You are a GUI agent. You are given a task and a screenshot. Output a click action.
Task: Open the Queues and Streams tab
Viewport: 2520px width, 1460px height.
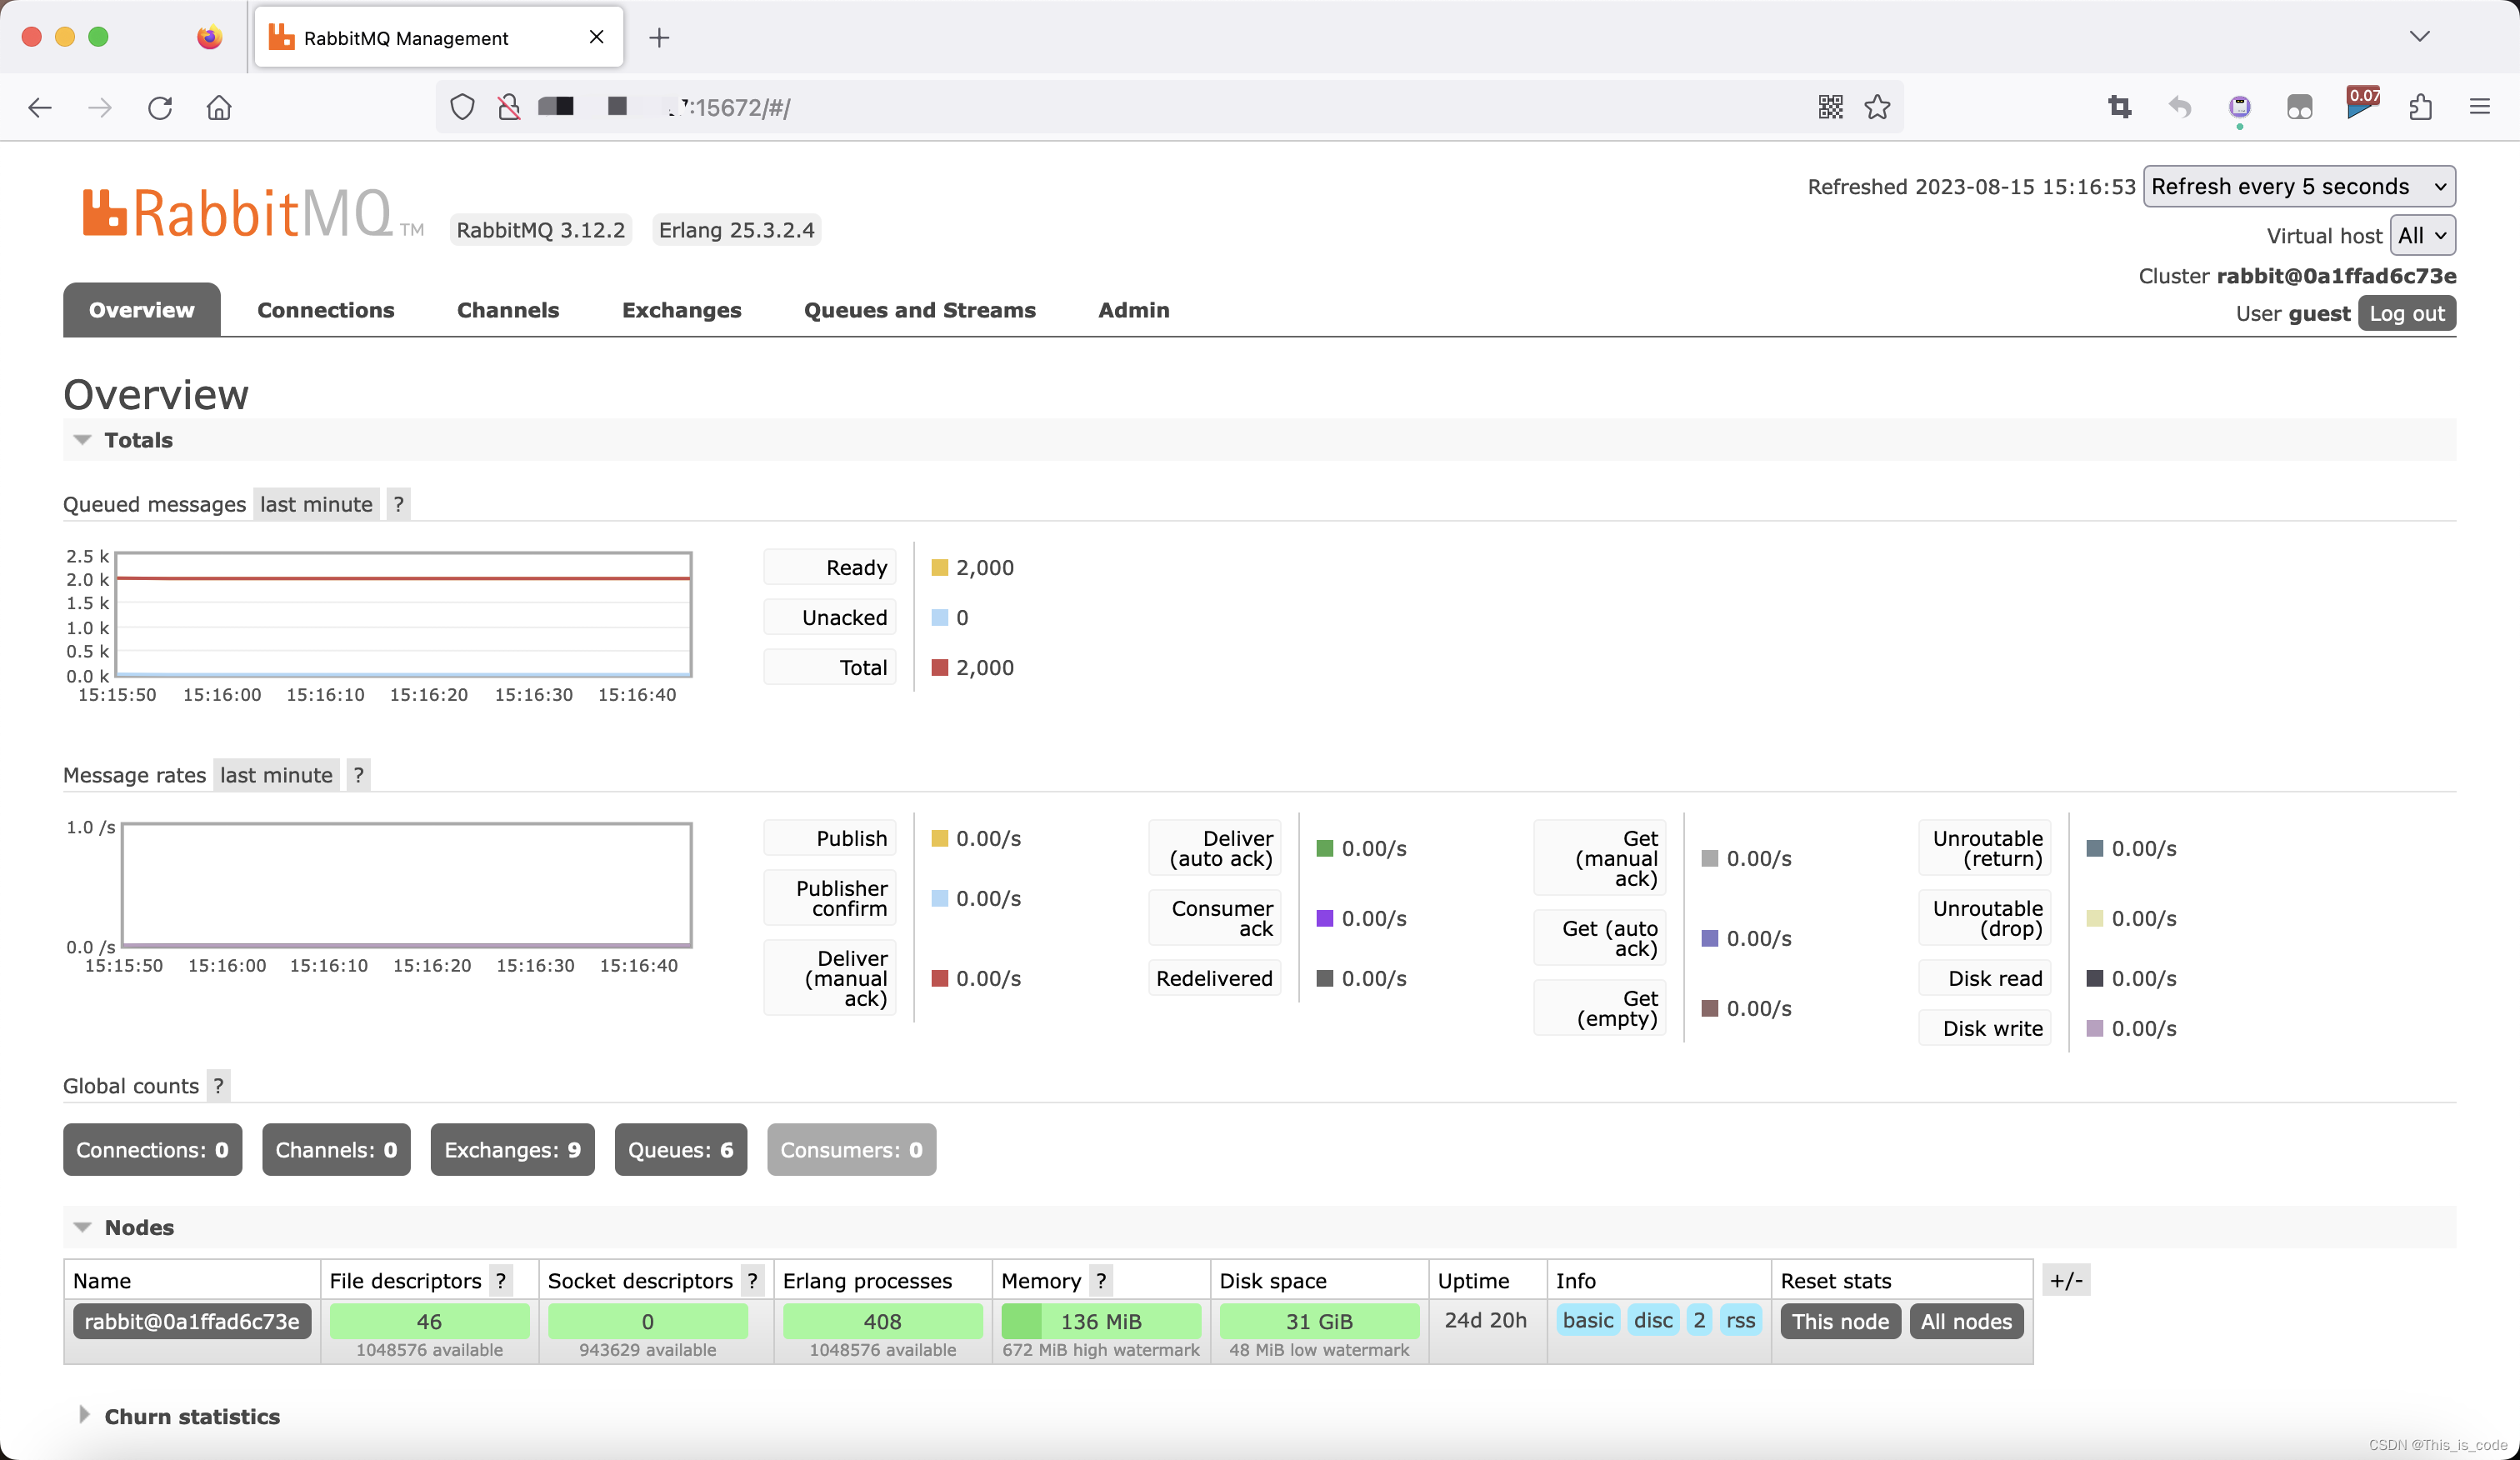coord(920,310)
